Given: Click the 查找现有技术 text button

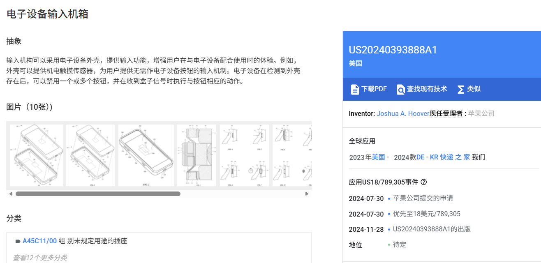Looking at the screenshot, I should pos(427,89).
